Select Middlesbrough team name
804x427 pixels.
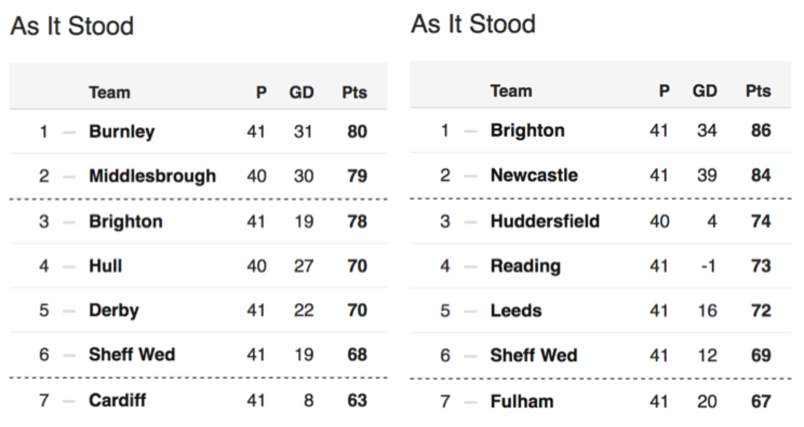pyautogui.click(x=152, y=176)
